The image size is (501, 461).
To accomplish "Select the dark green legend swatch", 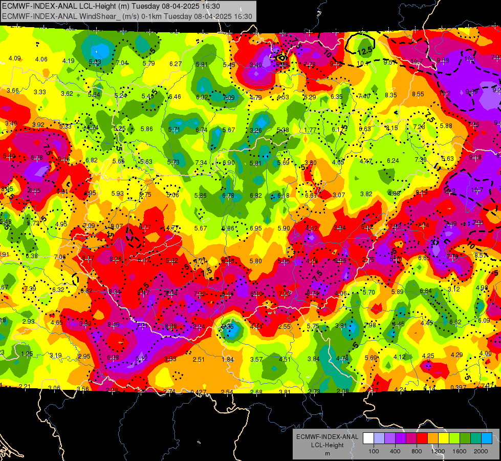I will click(x=465, y=438).
